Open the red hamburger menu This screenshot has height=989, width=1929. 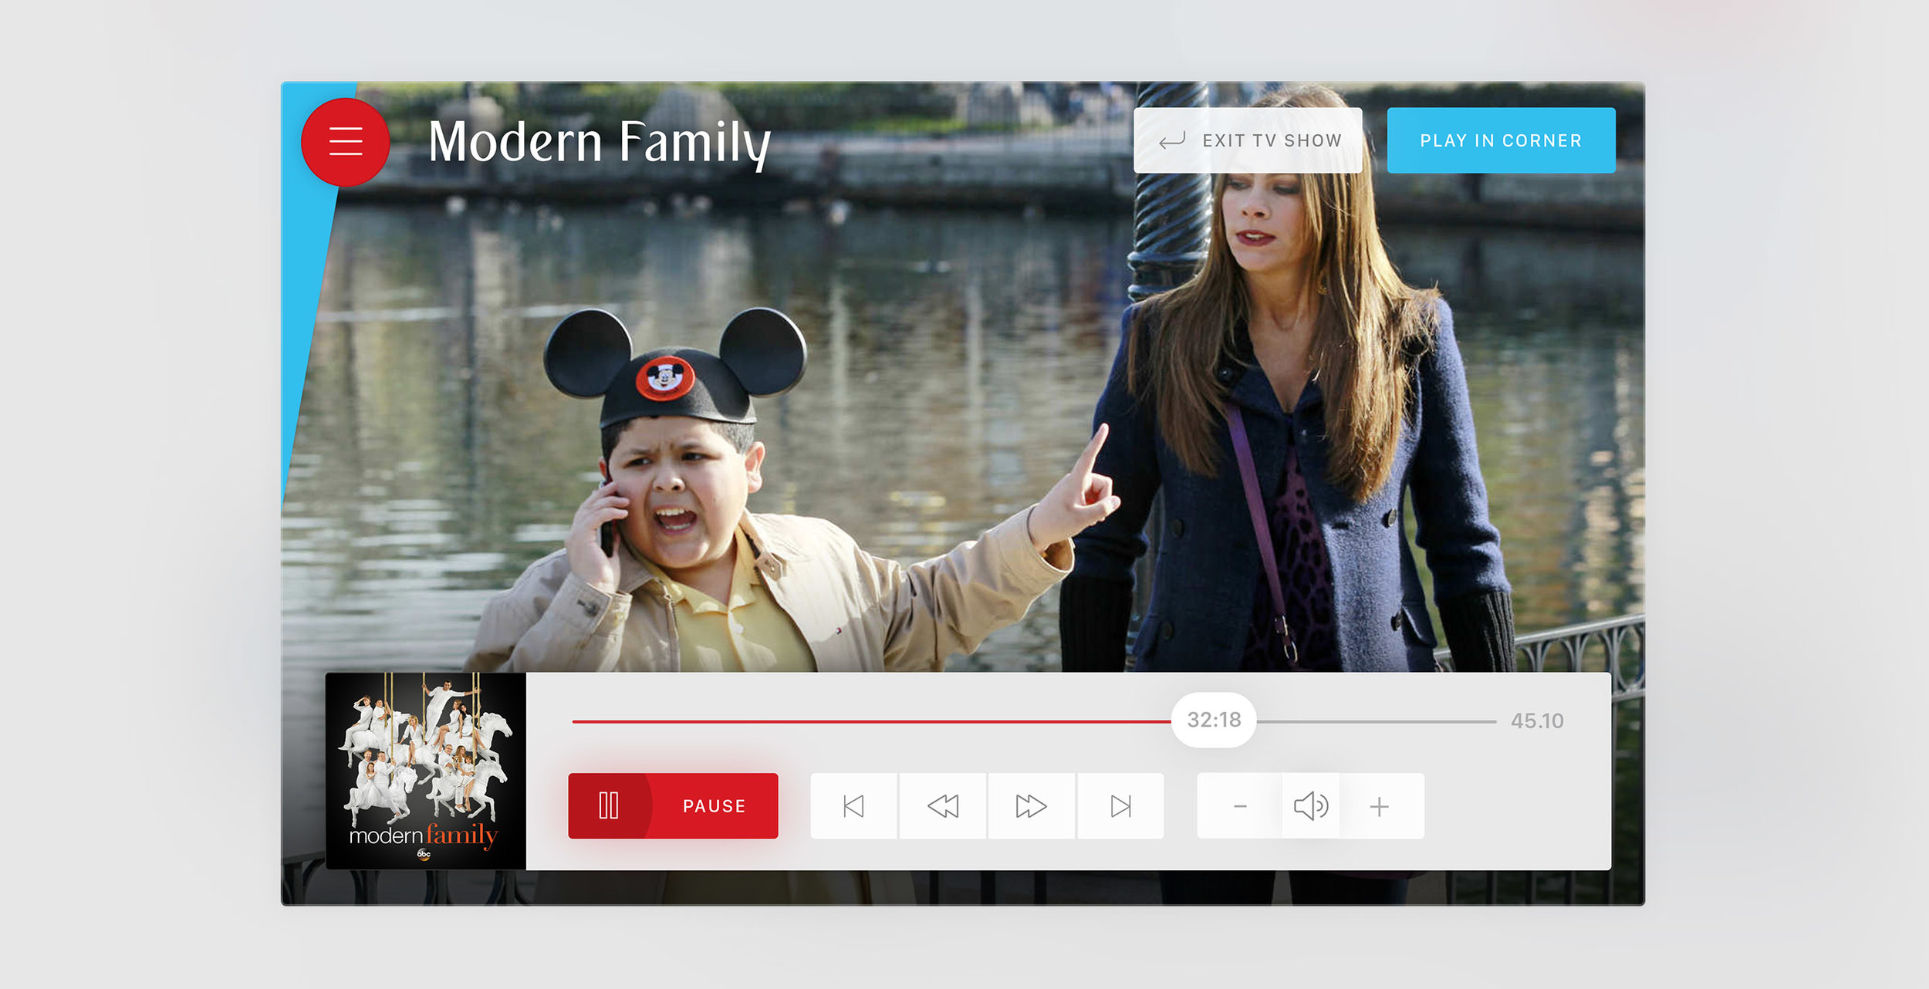point(345,142)
